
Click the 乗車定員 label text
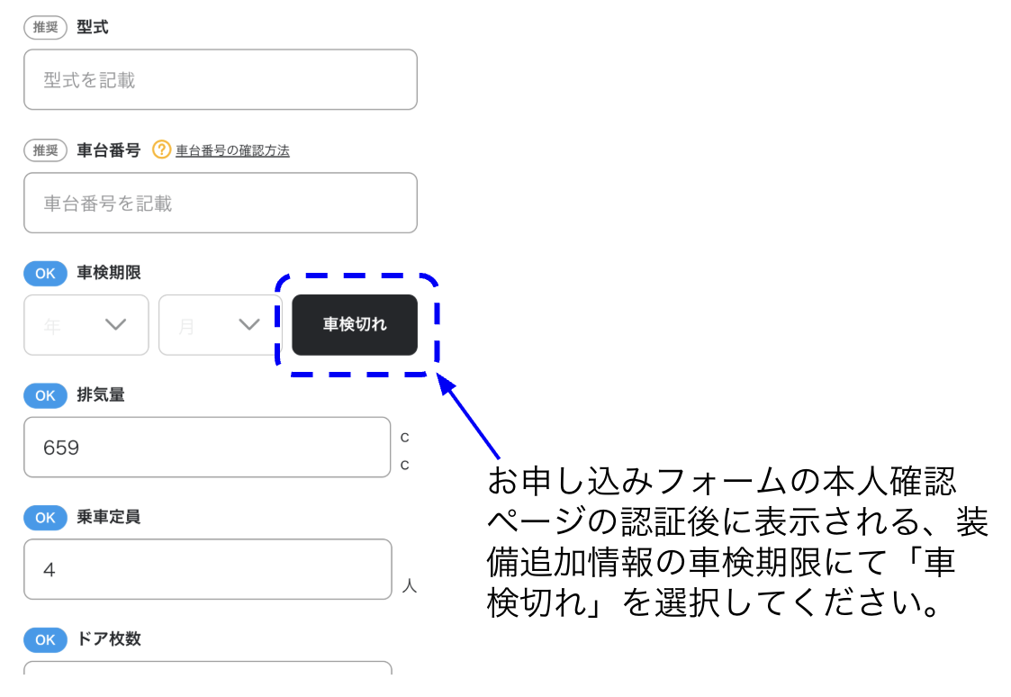tap(108, 517)
